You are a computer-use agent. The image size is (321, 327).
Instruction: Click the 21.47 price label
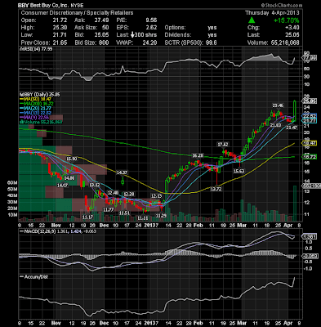tap(292, 128)
